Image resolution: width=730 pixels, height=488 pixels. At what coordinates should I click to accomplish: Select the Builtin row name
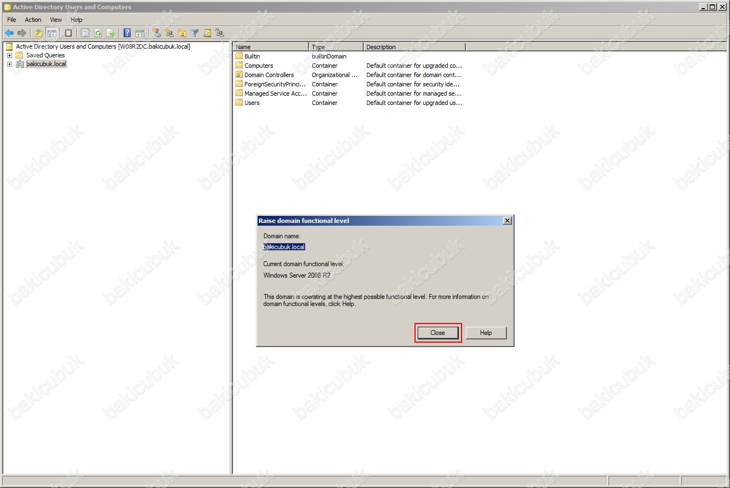pos(252,56)
